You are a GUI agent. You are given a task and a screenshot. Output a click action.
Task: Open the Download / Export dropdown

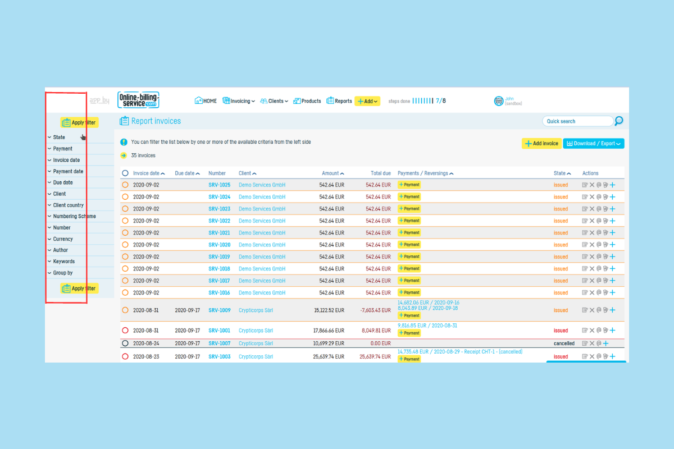(594, 144)
